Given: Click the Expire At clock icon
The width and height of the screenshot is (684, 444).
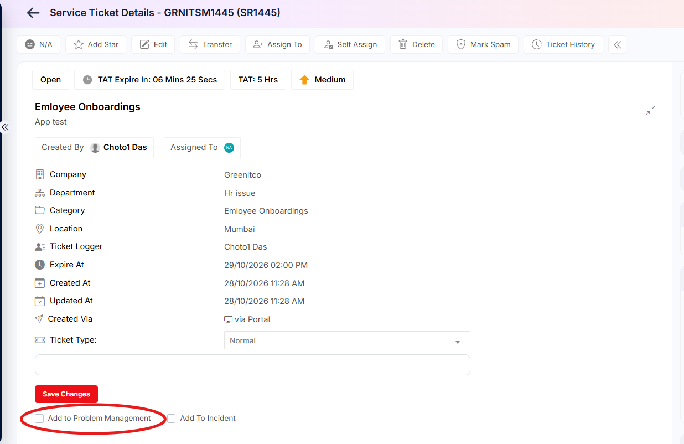Looking at the screenshot, I should 39,265.
